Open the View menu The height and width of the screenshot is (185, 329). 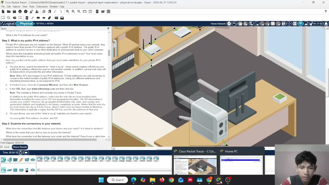[25, 6]
